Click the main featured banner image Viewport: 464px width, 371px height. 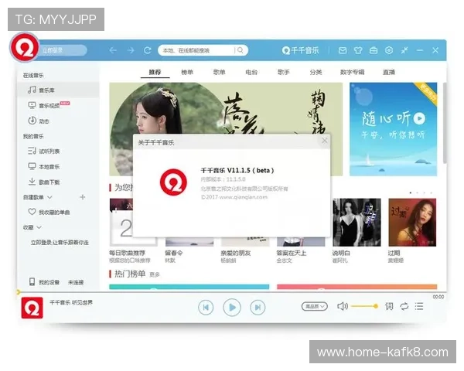click(x=226, y=108)
